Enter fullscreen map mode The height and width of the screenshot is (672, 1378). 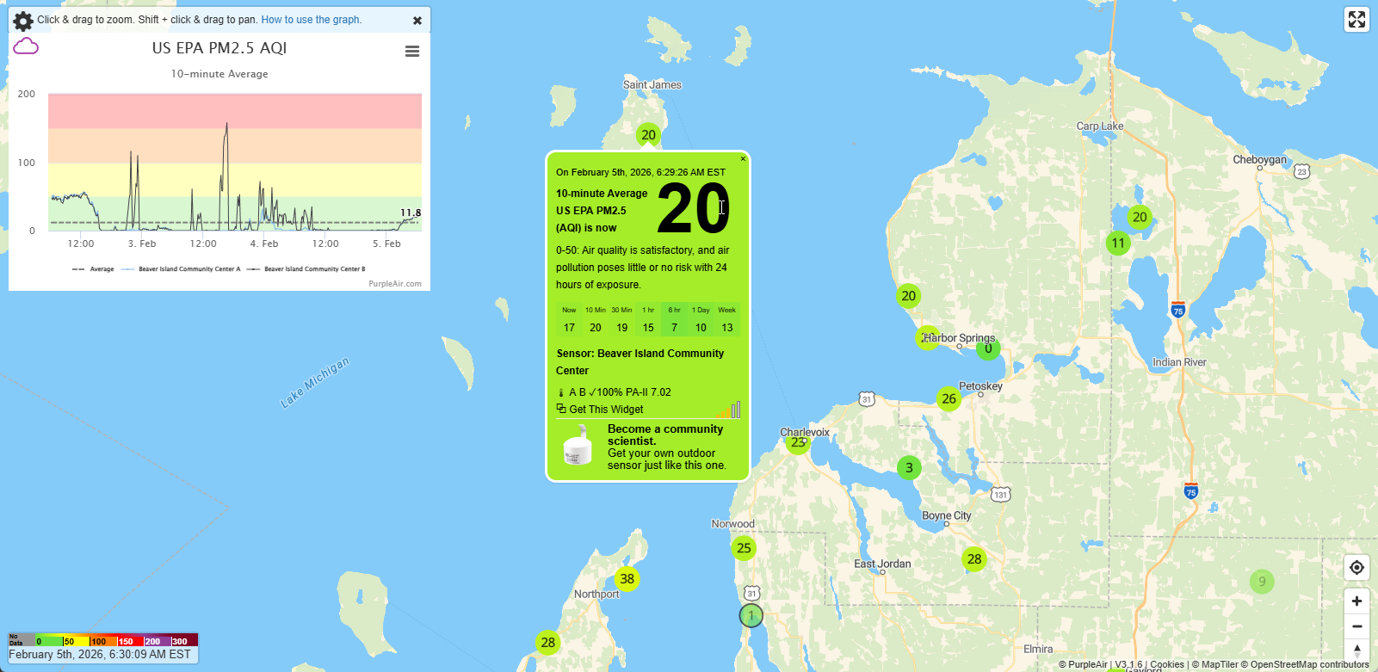(x=1356, y=20)
